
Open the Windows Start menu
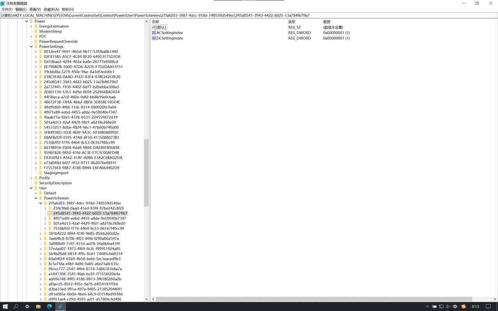click(x=5, y=306)
